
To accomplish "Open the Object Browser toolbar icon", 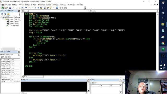I will 51,8.
